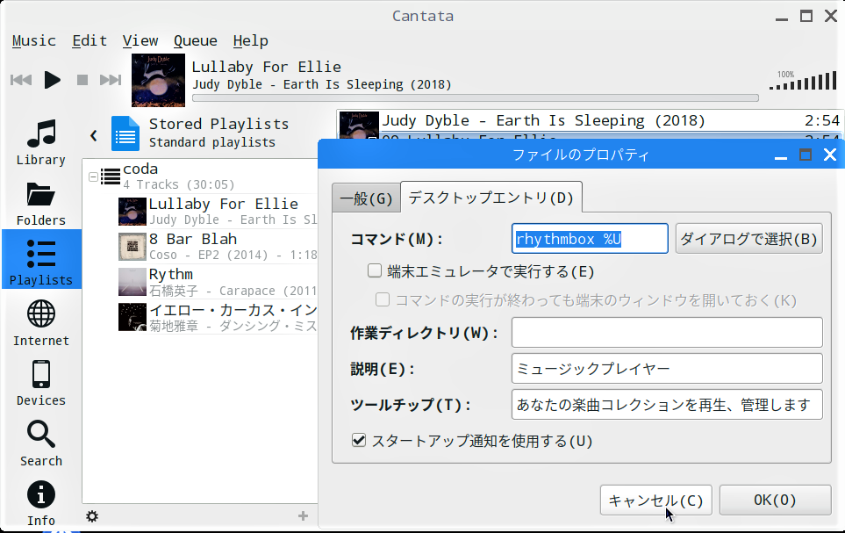Select the デスクトップエントリ(D) tab
This screenshot has height=533, width=845.
coord(491,198)
